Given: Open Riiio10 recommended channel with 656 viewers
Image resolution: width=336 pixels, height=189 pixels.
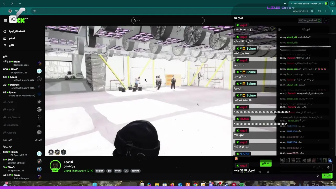Looking at the screenshot, I should (22, 154).
